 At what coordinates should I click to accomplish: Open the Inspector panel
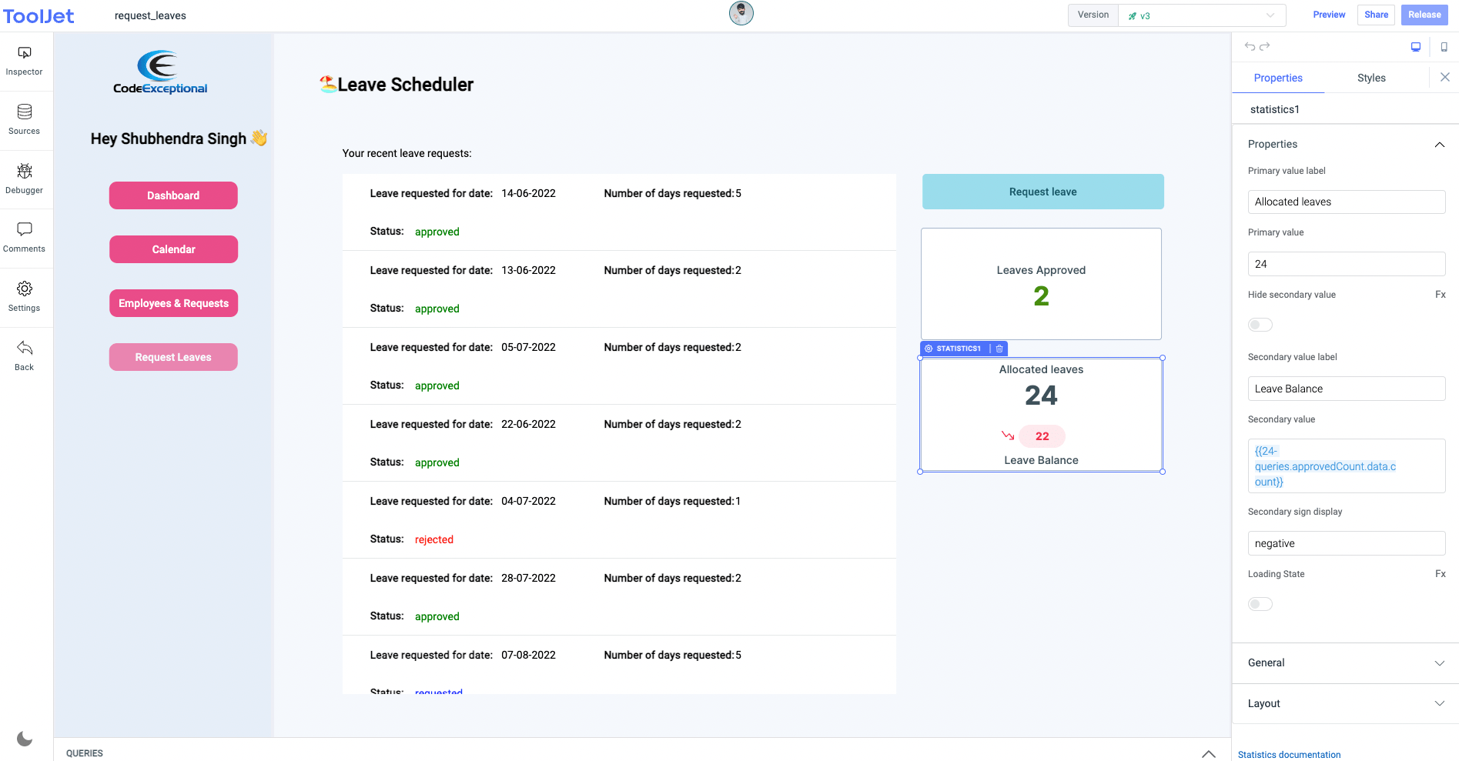tap(25, 61)
